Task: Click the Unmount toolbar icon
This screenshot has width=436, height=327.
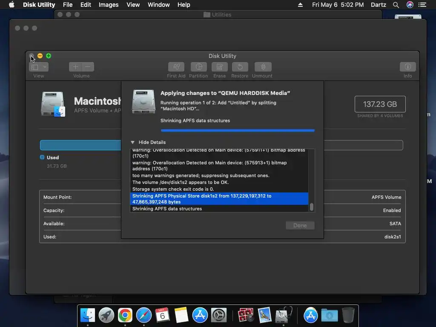Action: pos(263,67)
